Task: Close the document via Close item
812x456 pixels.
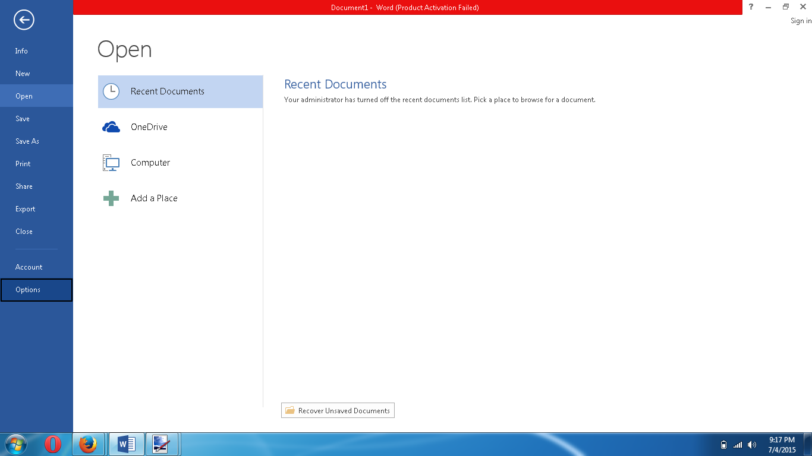Action: tap(36, 232)
